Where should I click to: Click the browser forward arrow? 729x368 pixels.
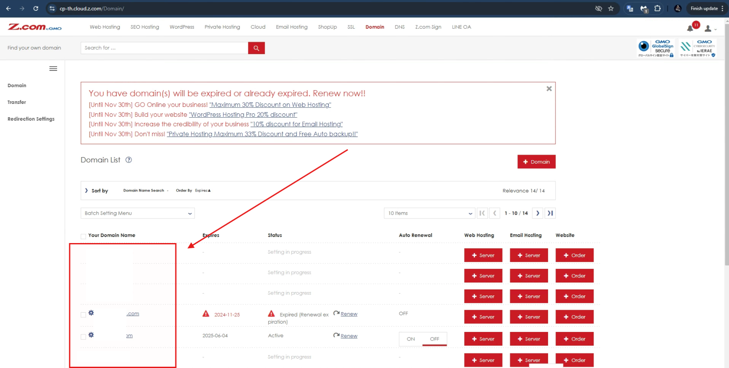point(22,9)
